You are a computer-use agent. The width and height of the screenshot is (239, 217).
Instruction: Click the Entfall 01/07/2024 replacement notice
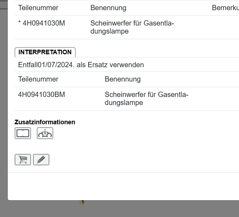tap(81, 65)
